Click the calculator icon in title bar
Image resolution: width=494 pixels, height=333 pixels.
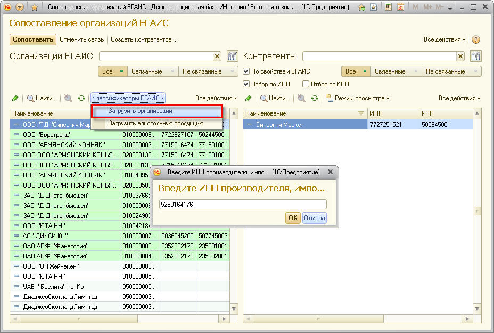(389, 7)
